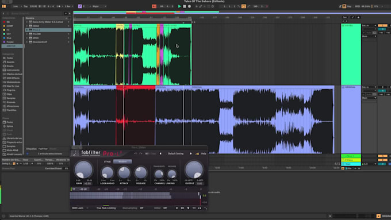Redo in the Pro-L 2 plugin
The width and height of the screenshot is (391, 220).
141,153
